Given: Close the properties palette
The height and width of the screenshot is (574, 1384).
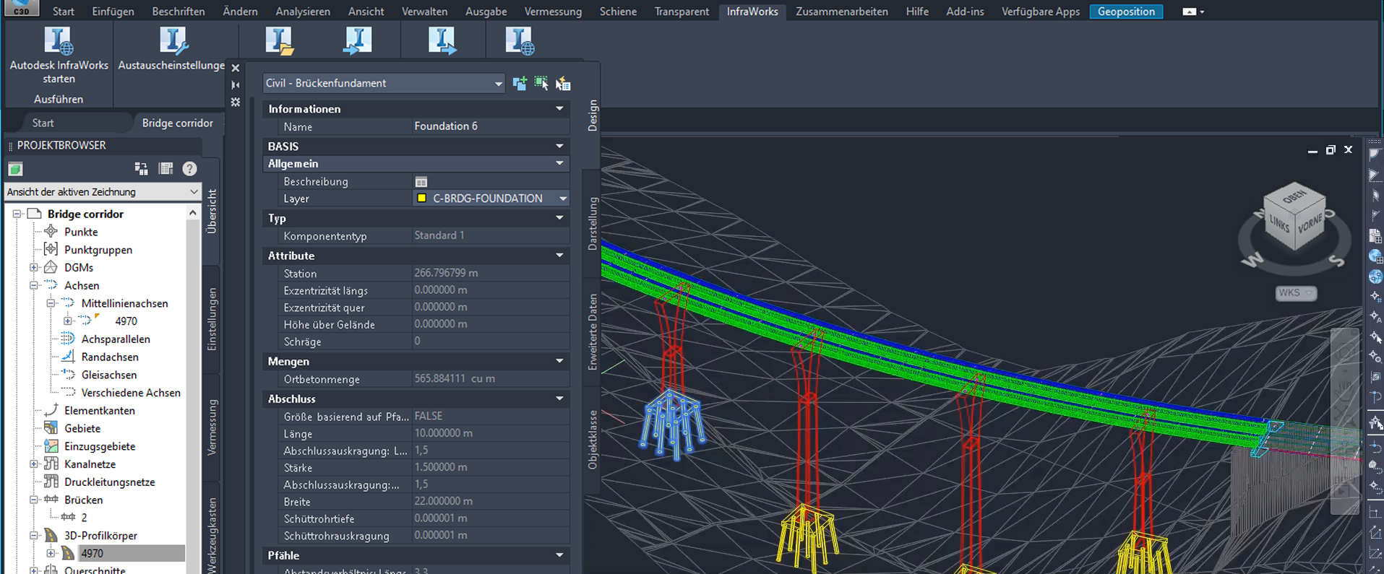Looking at the screenshot, I should click(236, 68).
